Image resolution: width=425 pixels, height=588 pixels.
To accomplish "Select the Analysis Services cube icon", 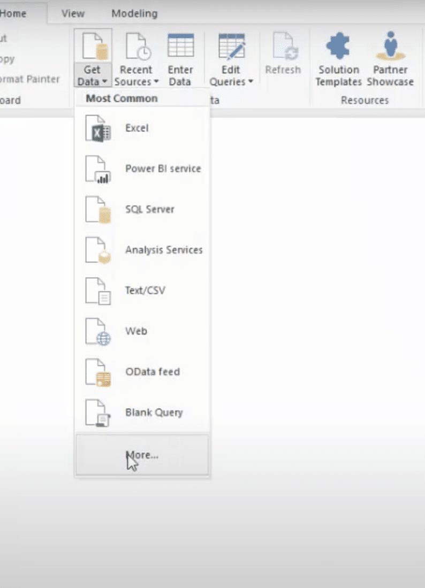I will point(97,250).
